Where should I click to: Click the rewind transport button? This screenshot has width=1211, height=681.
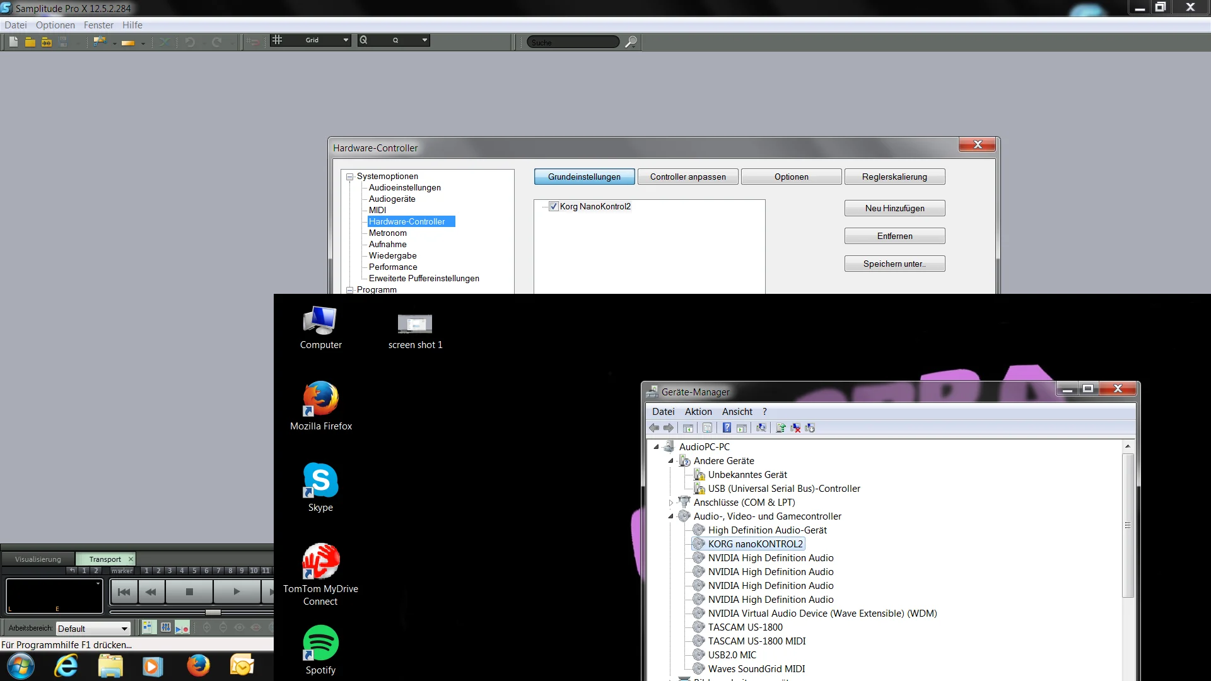(151, 592)
